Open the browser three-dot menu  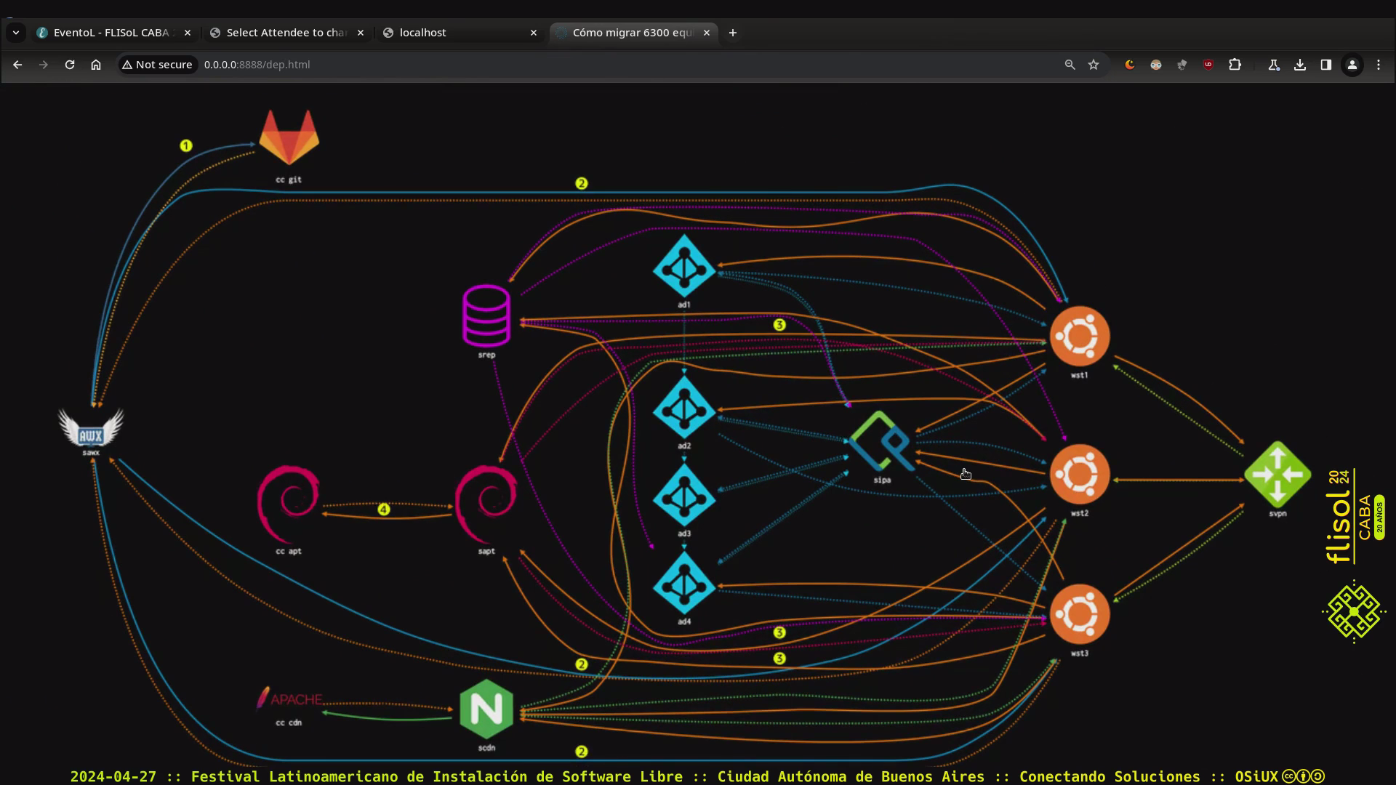[1379, 65]
